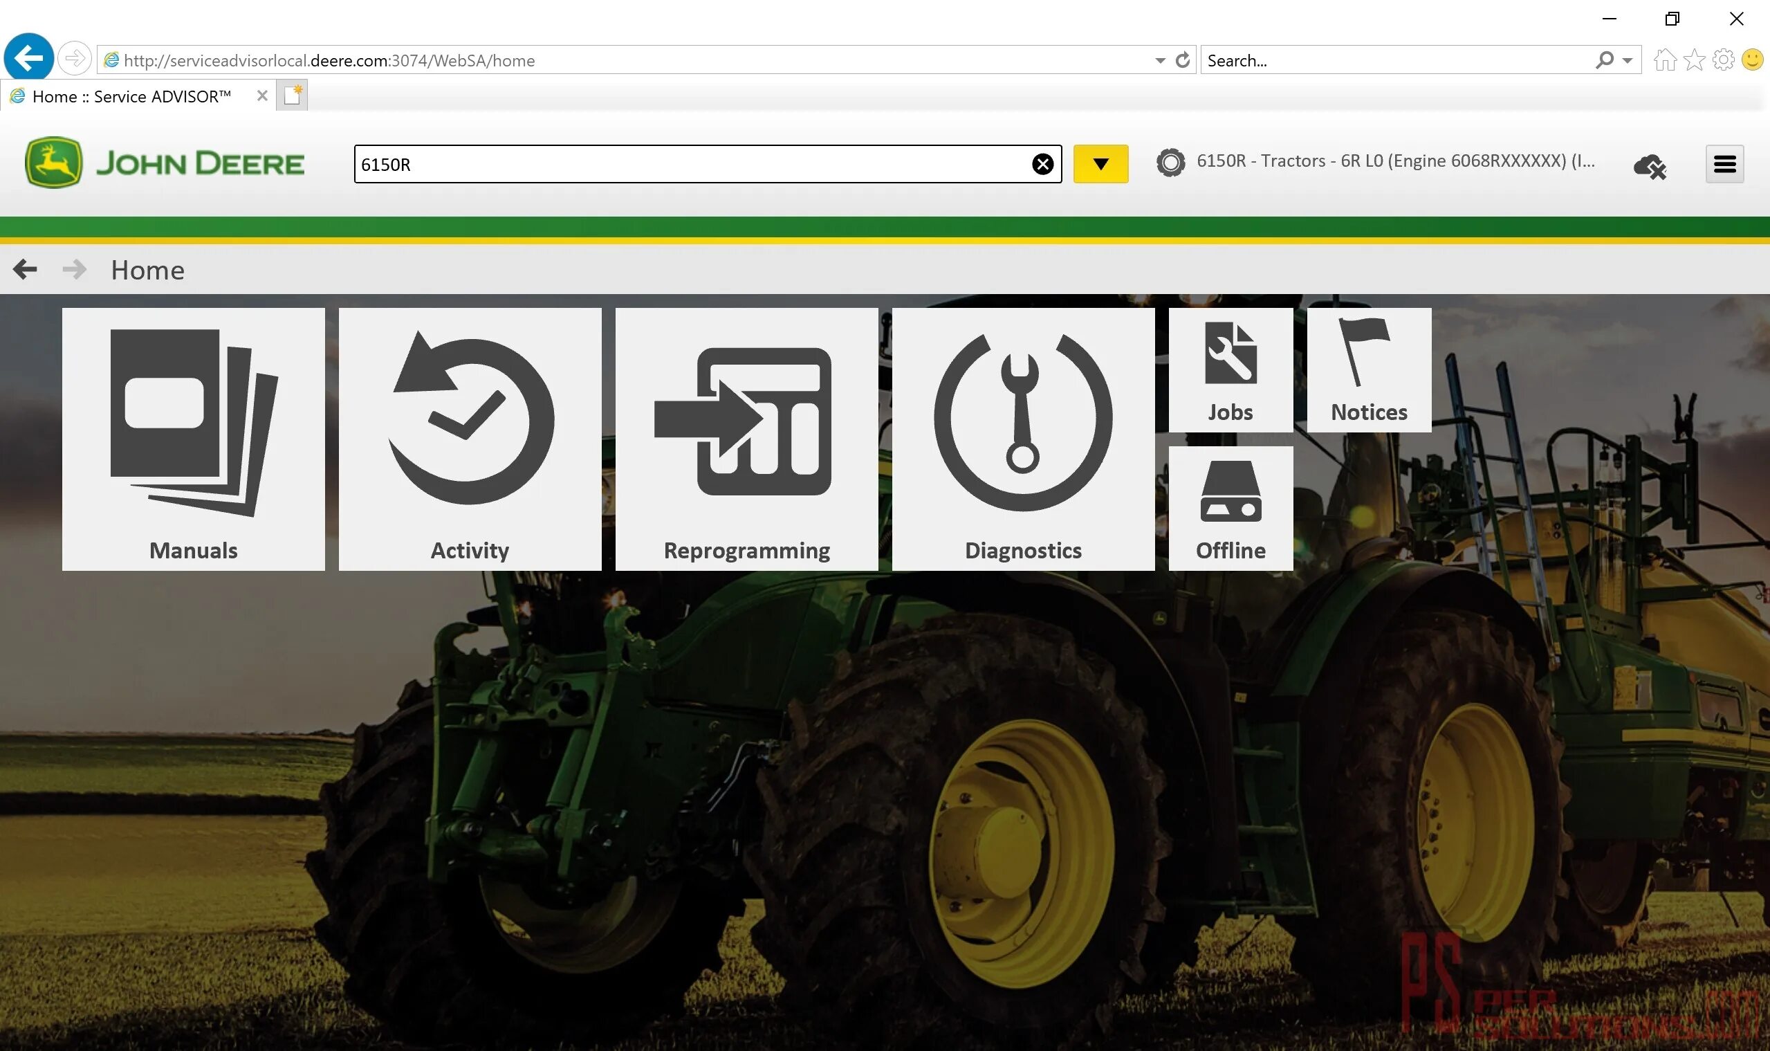The height and width of the screenshot is (1051, 1770).
Task: Click the browser forward button
Action: coord(74,59)
